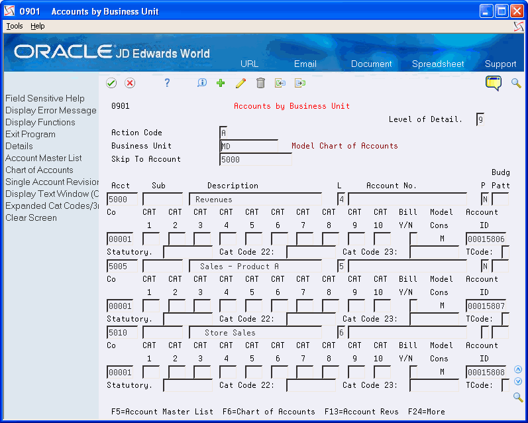Click the JD Edwards icon in menu bar
The image size is (528, 423).
pyautogui.click(x=519, y=27)
